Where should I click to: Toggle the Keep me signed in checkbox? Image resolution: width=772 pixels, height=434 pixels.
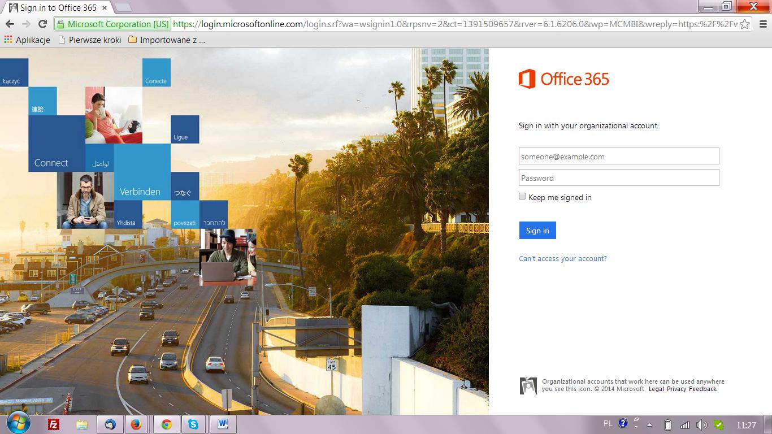point(522,197)
